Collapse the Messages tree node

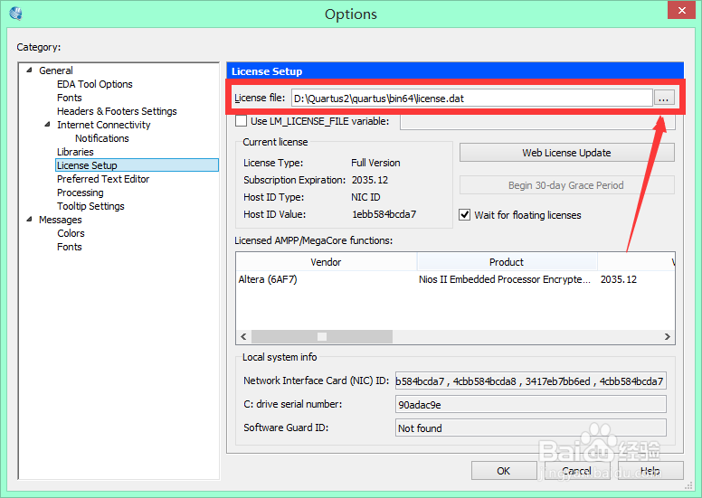[30, 220]
